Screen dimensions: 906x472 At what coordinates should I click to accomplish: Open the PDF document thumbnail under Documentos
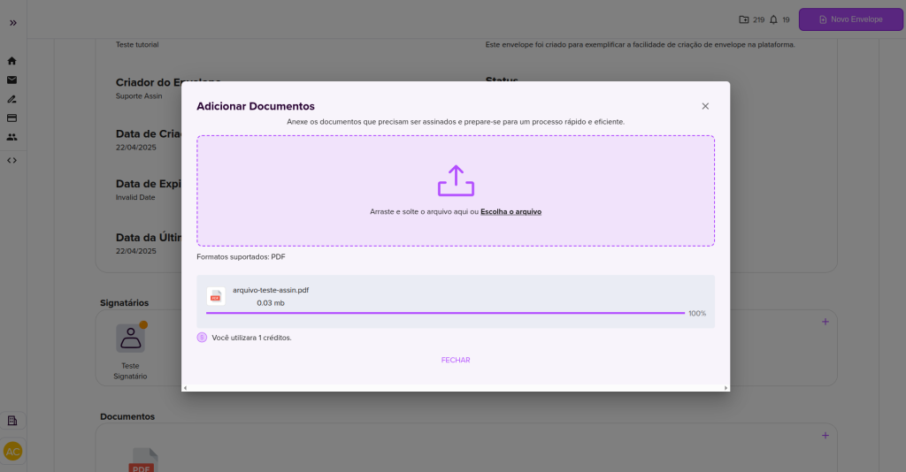click(142, 460)
